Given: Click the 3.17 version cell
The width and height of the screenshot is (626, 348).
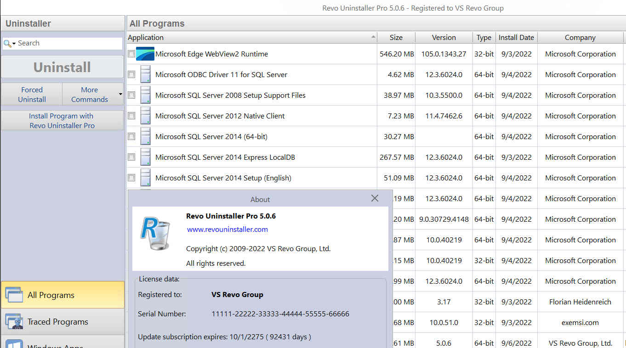Looking at the screenshot, I should 444,302.
